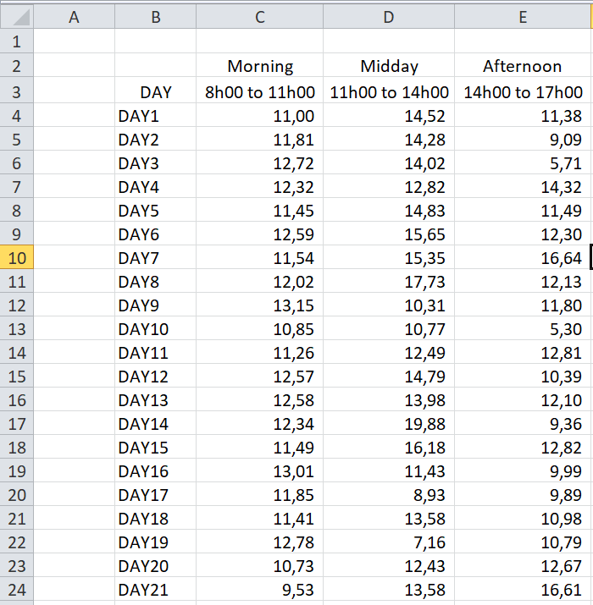Screen dimensions: 593x605
Task: Select the DAY11 cell
Action: (155, 352)
